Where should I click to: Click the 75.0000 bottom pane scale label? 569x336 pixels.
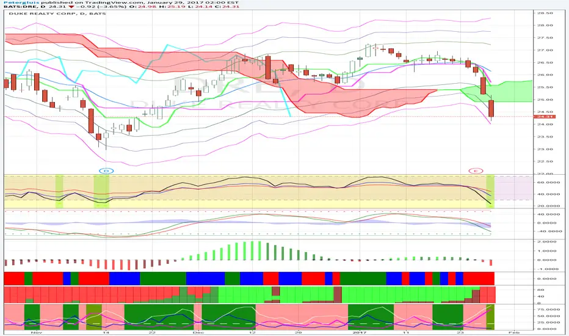click(x=549, y=310)
